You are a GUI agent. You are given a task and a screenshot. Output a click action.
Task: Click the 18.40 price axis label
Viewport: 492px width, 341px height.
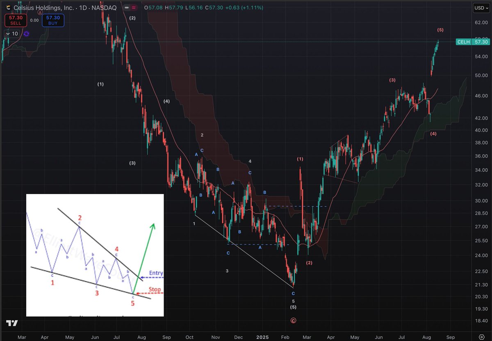[481, 320]
